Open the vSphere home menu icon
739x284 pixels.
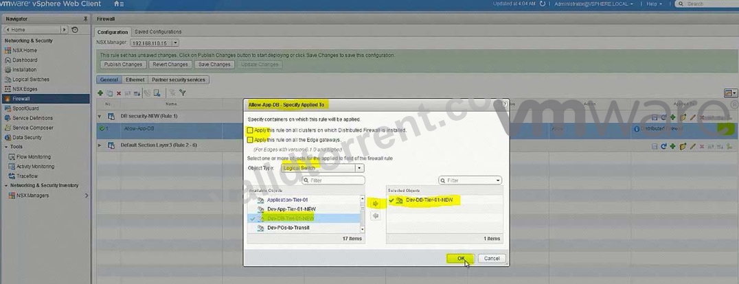[119, 3]
